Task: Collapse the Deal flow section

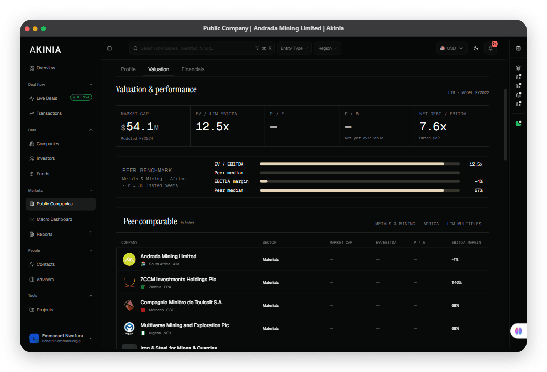Action: tap(91, 84)
